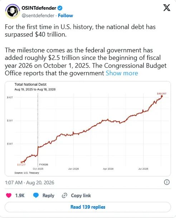Click the blue reply bubble icon

pyautogui.click(x=36, y=195)
